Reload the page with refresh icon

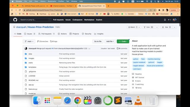coord(20,10)
